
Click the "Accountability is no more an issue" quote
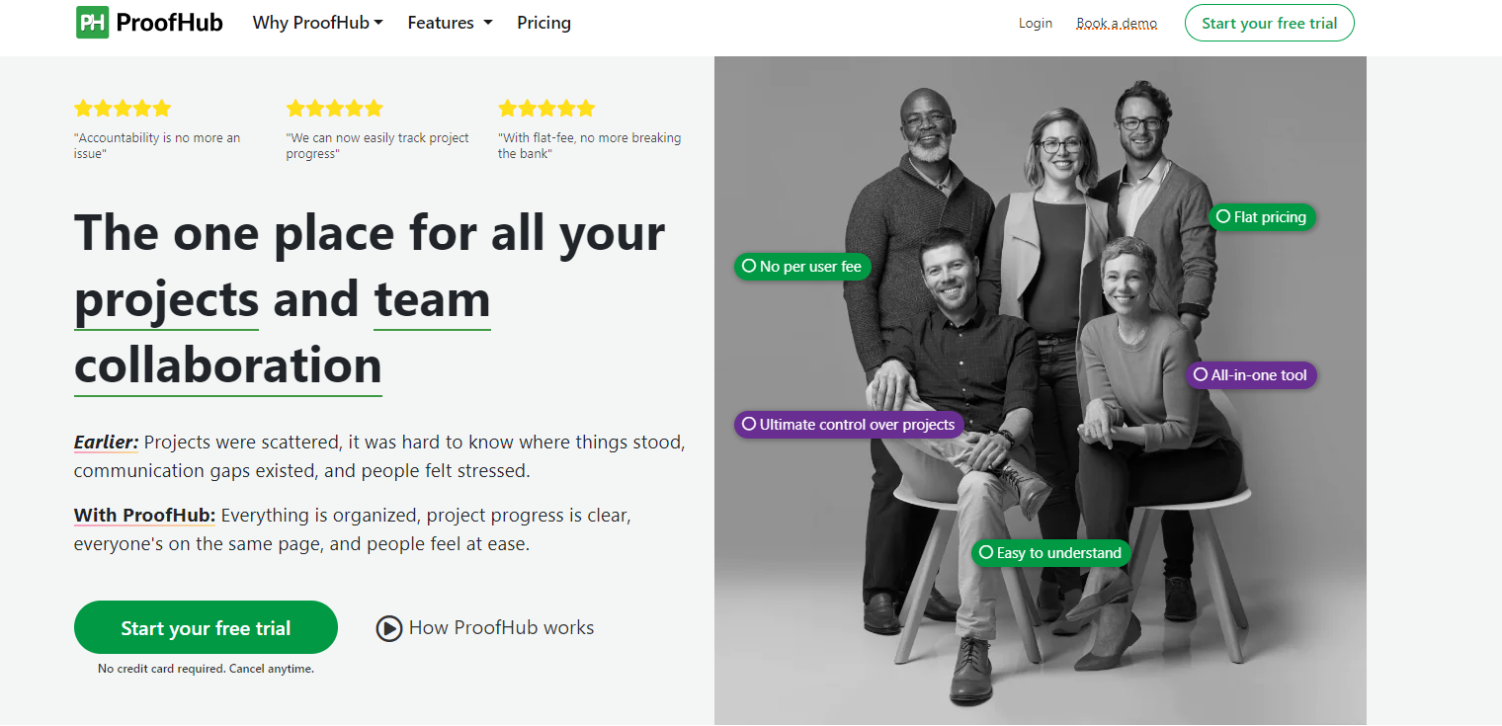157,145
